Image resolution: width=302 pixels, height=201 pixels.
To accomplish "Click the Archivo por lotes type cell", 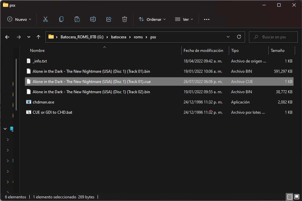I will [248, 112].
